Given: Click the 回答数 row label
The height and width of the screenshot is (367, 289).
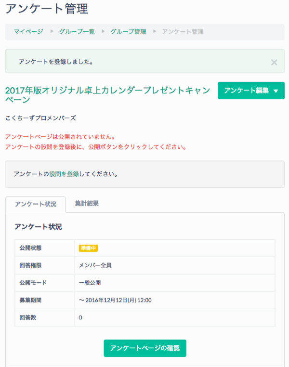Looking at the screenshot, I should click(x=27, y=317).
